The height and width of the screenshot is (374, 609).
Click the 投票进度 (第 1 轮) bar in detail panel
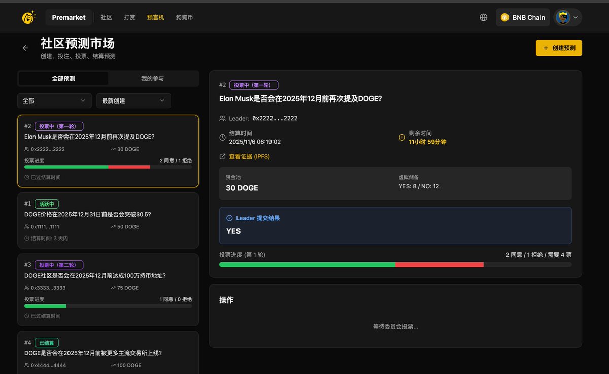395,264
